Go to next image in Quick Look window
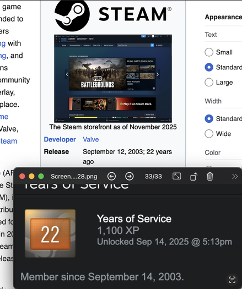 point(129,176)
